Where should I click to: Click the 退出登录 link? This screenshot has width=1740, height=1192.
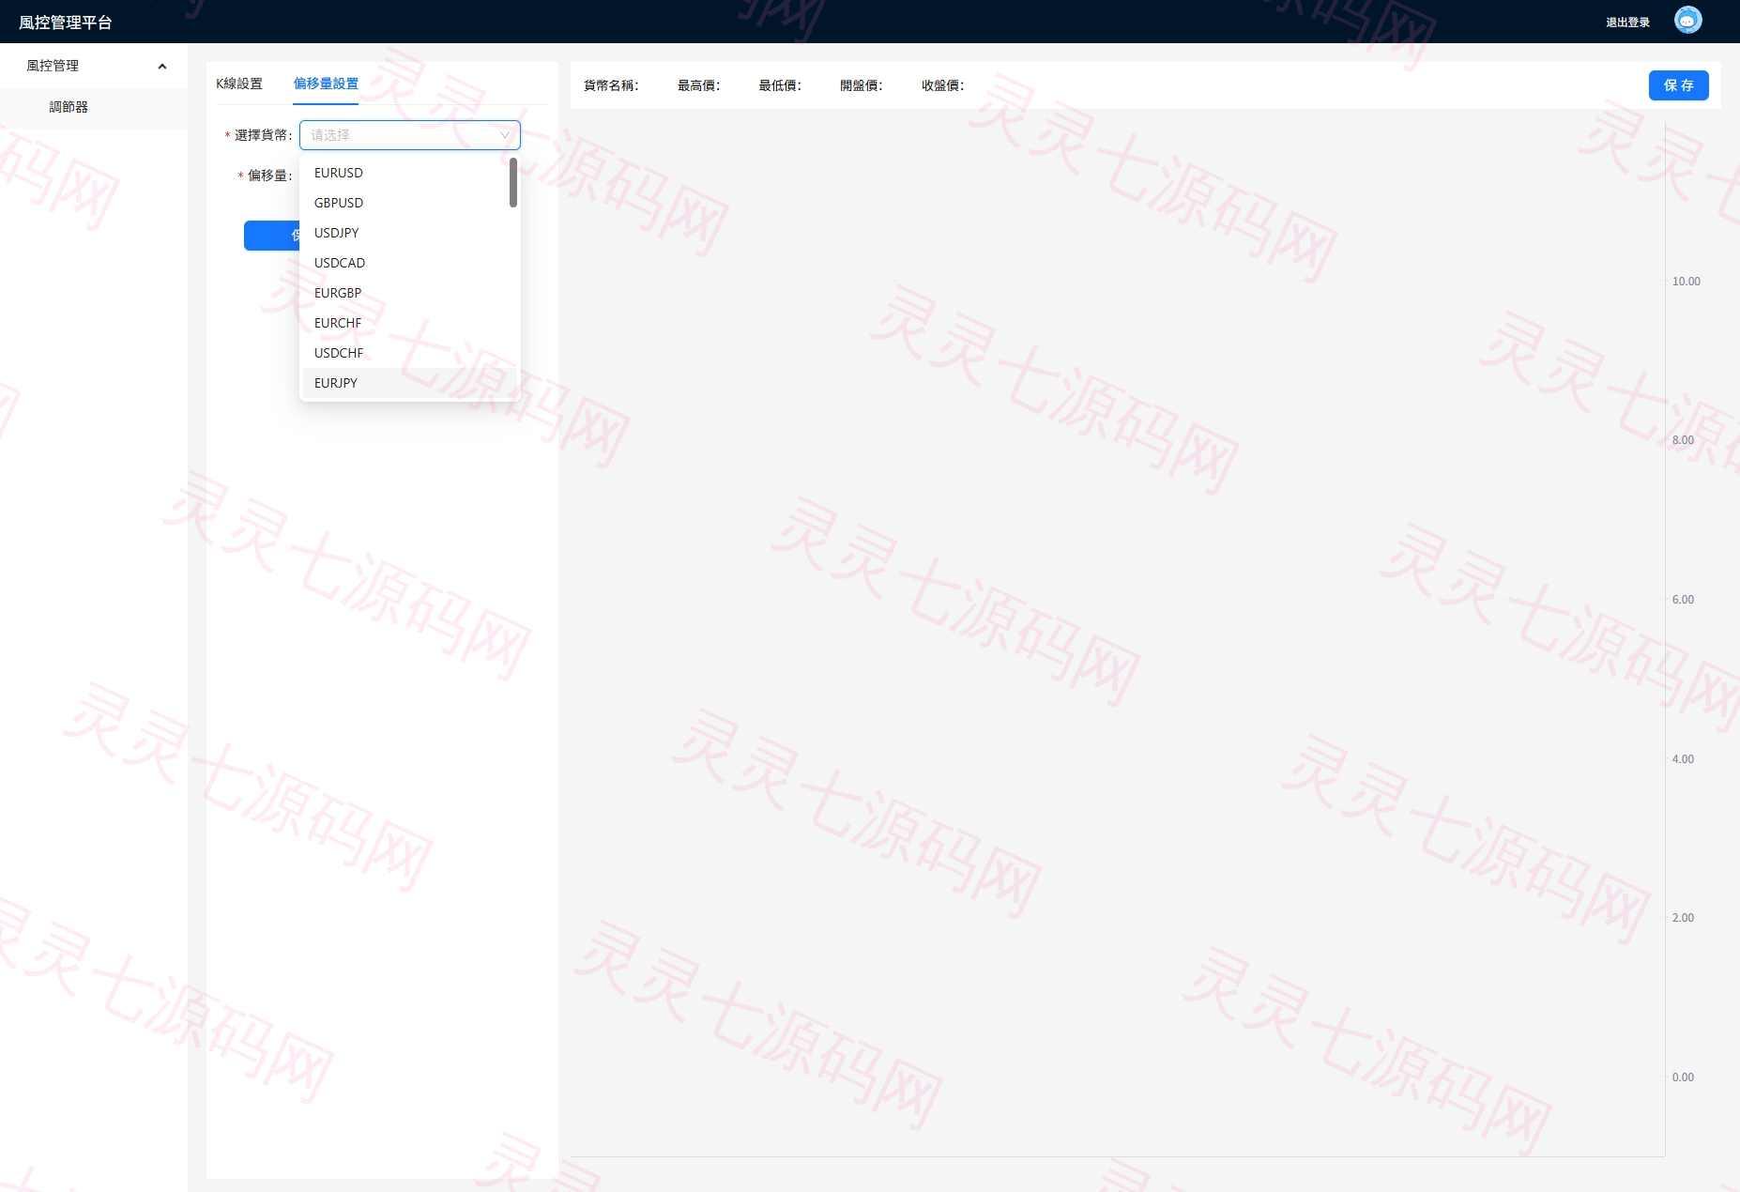pos(1627,23)
